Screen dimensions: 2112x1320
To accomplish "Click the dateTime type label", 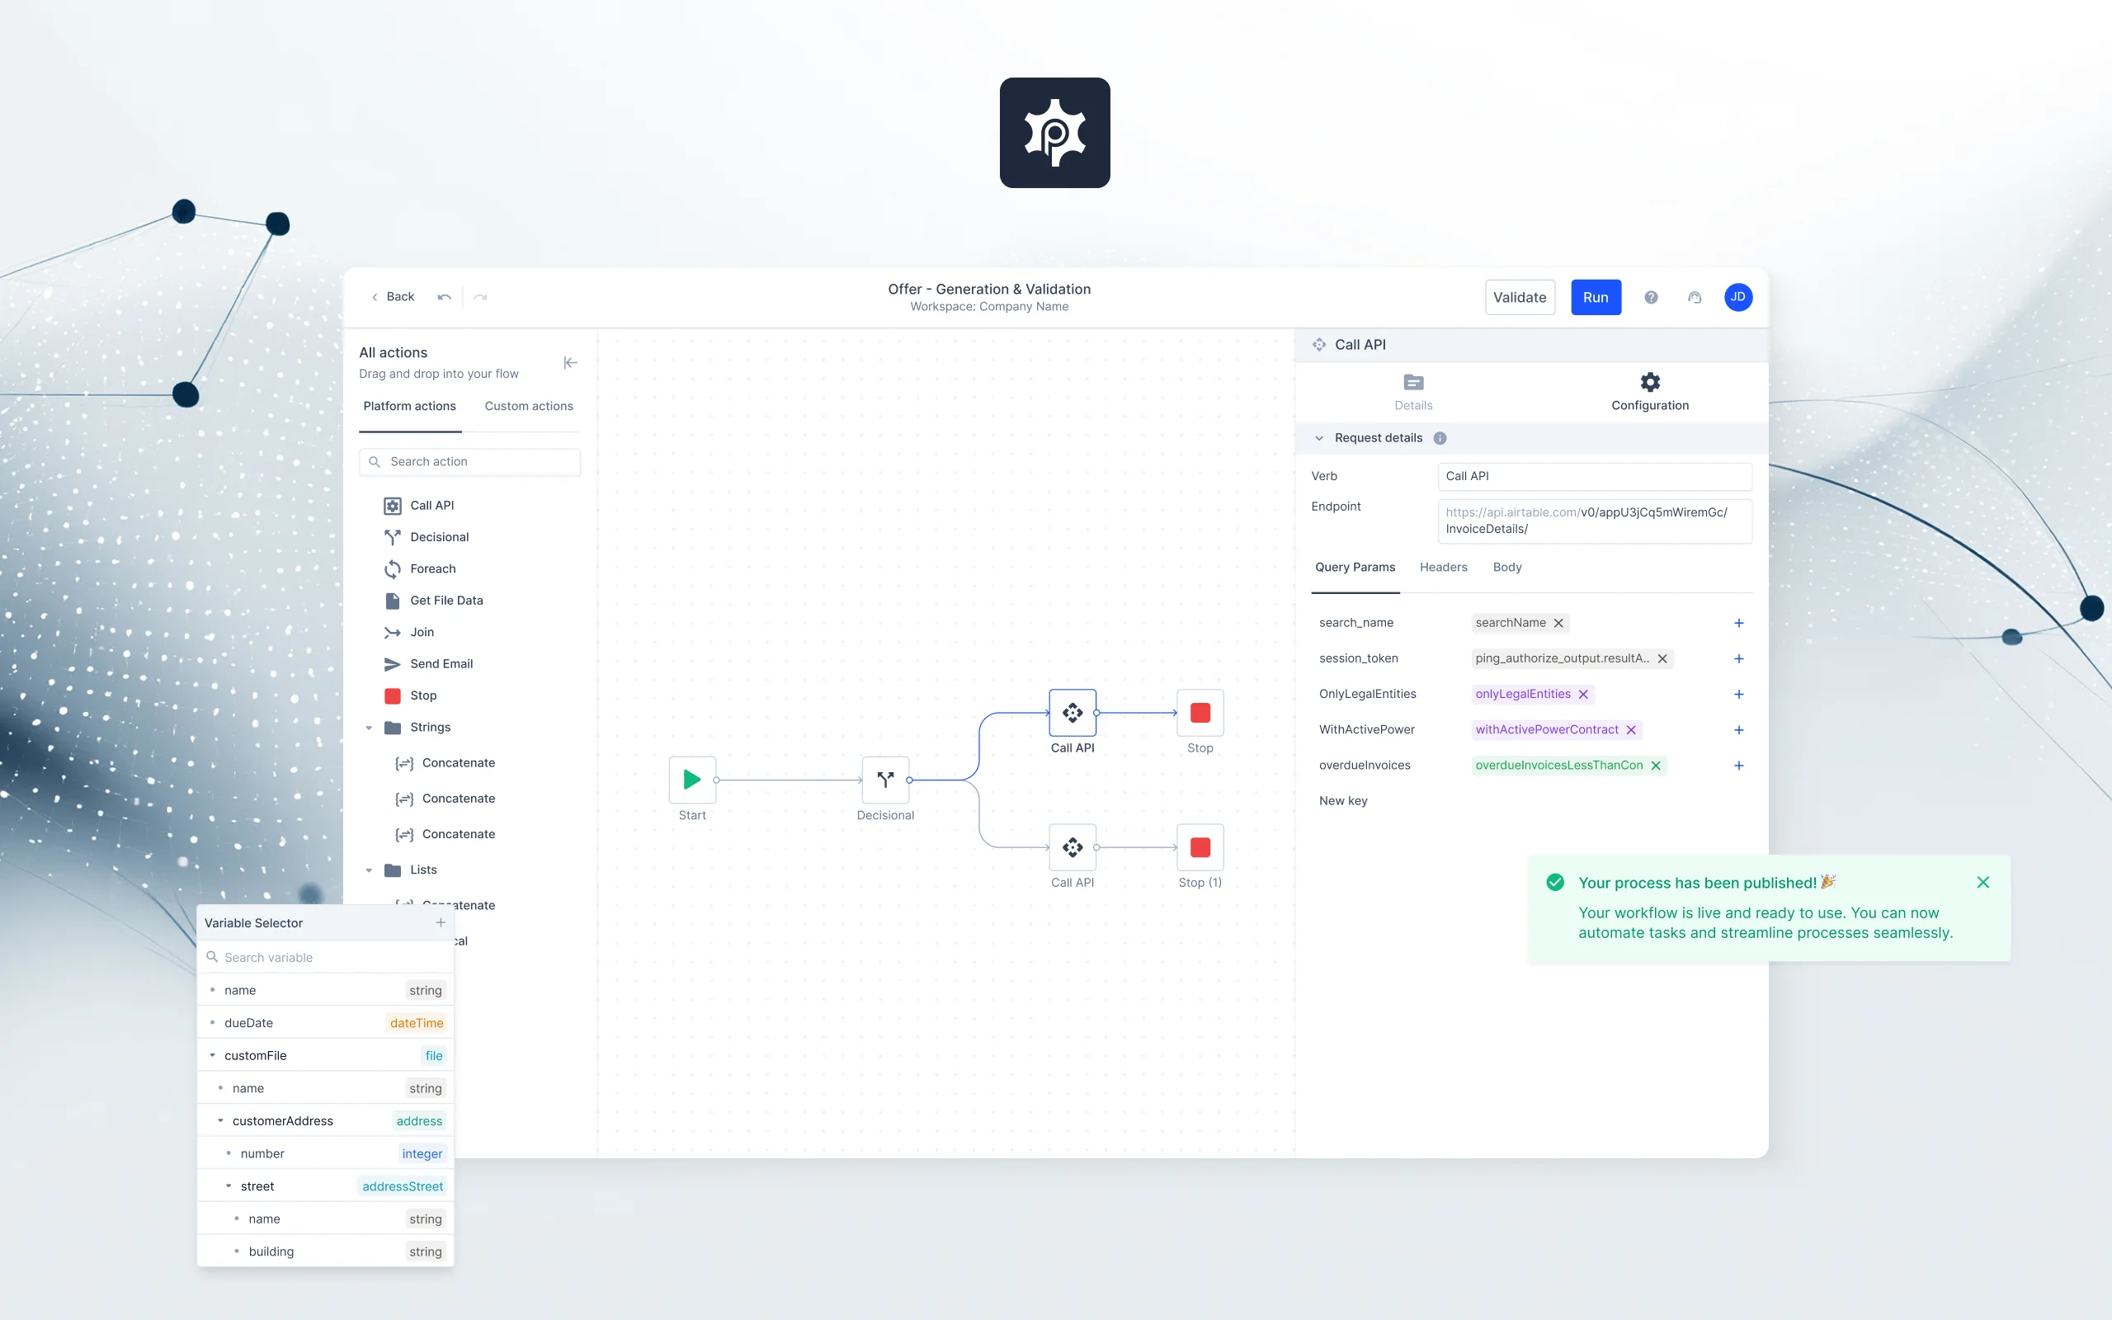I will click(x=417, y=1023).
